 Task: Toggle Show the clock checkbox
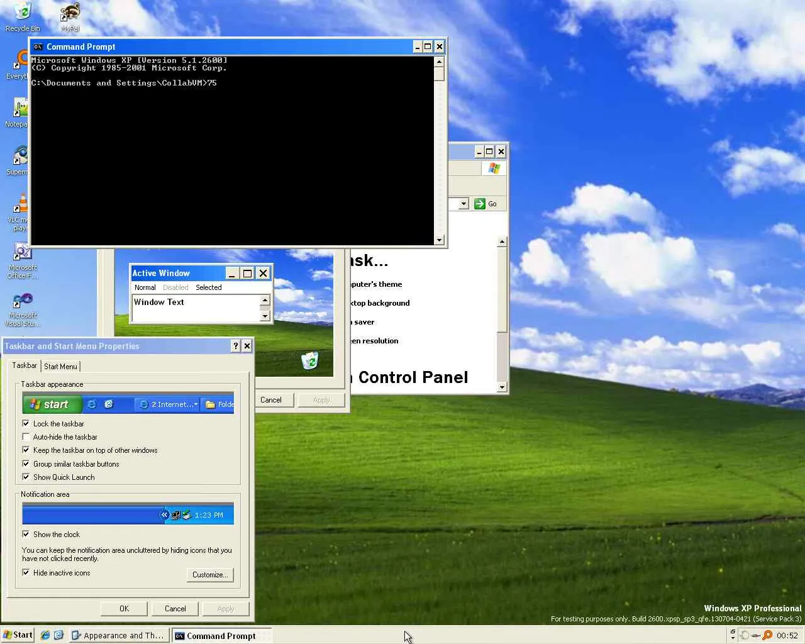pyautogui.click(x=26, y=534)
